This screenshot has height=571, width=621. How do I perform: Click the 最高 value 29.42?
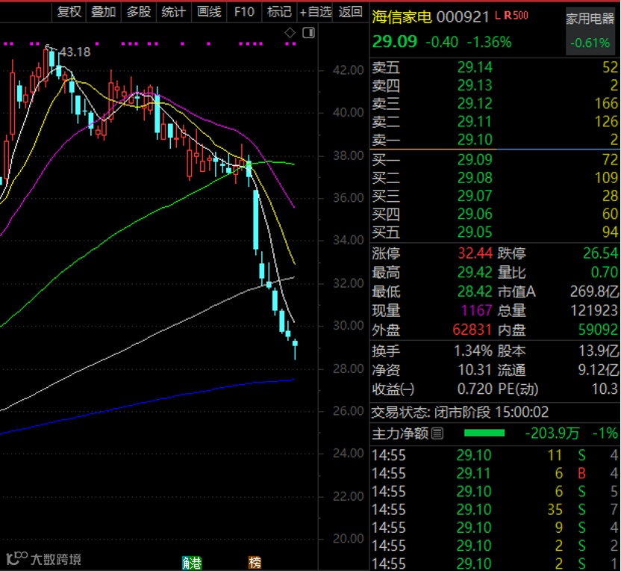(x=475, y=272)
